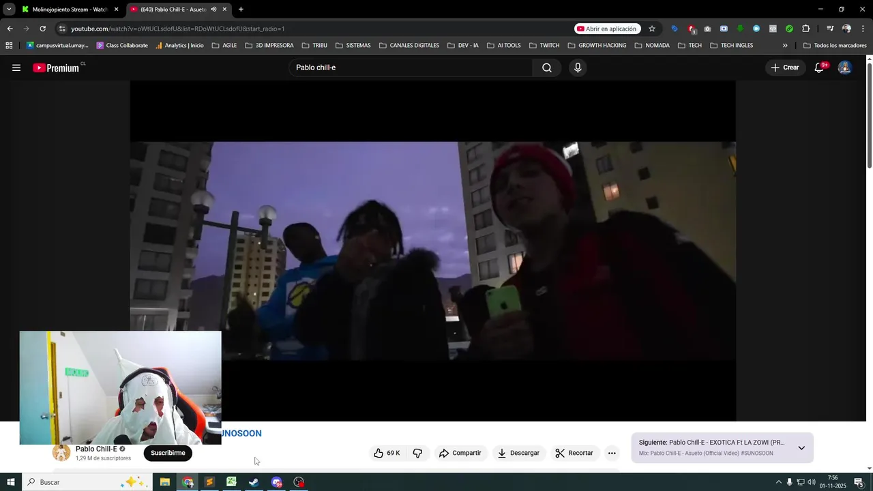Open Pablo Chill-E channel avatar

coord(61,453)
